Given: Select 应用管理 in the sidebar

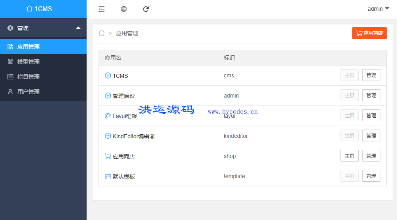Looking at the screenshot, I should (x=28, y=47).
